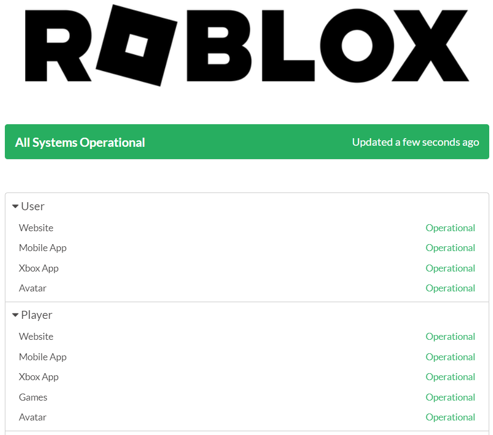Select Website under User group
Viewport: 493px width, 435px height.
[x=36, y=227]
